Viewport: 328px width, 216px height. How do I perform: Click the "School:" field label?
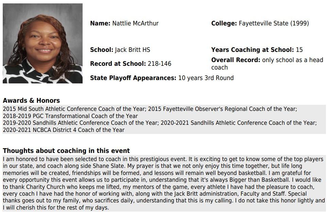coord(101,50)
